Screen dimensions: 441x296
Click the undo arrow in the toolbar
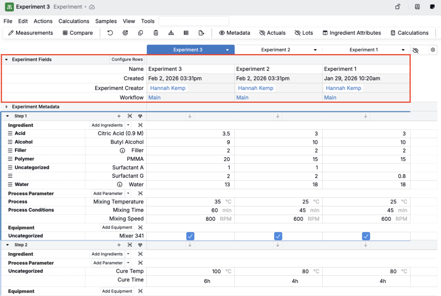(x=110, y=33)
